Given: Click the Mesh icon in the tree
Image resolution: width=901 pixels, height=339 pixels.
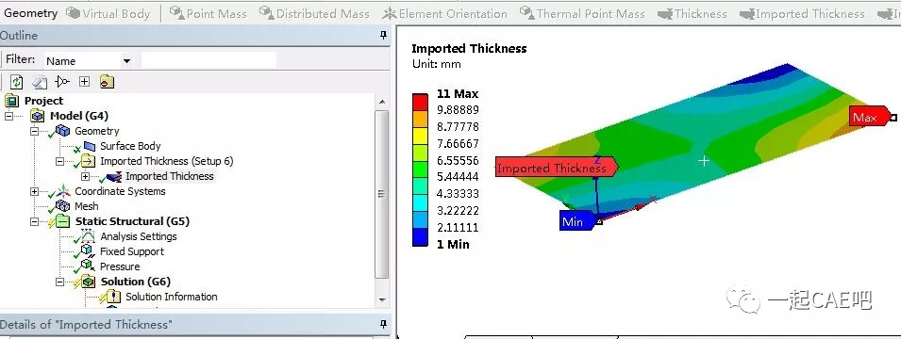Looking at the screenshot, I should pyautogui.click(x=62, y=206).
